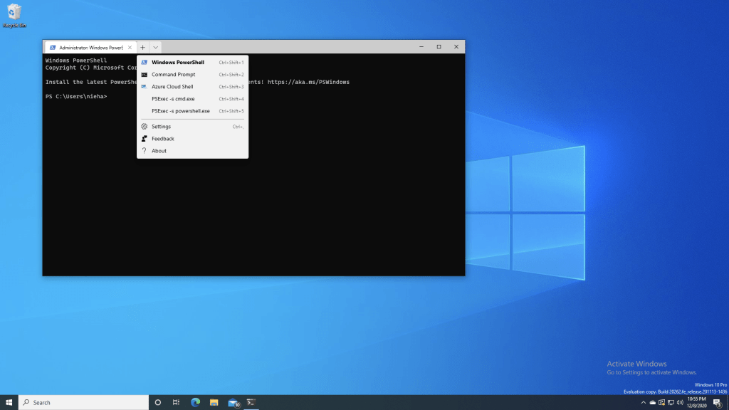This screenshot has width=729, height=410.
Task: Click the About question mark icon
Action: tap(145, 151)
